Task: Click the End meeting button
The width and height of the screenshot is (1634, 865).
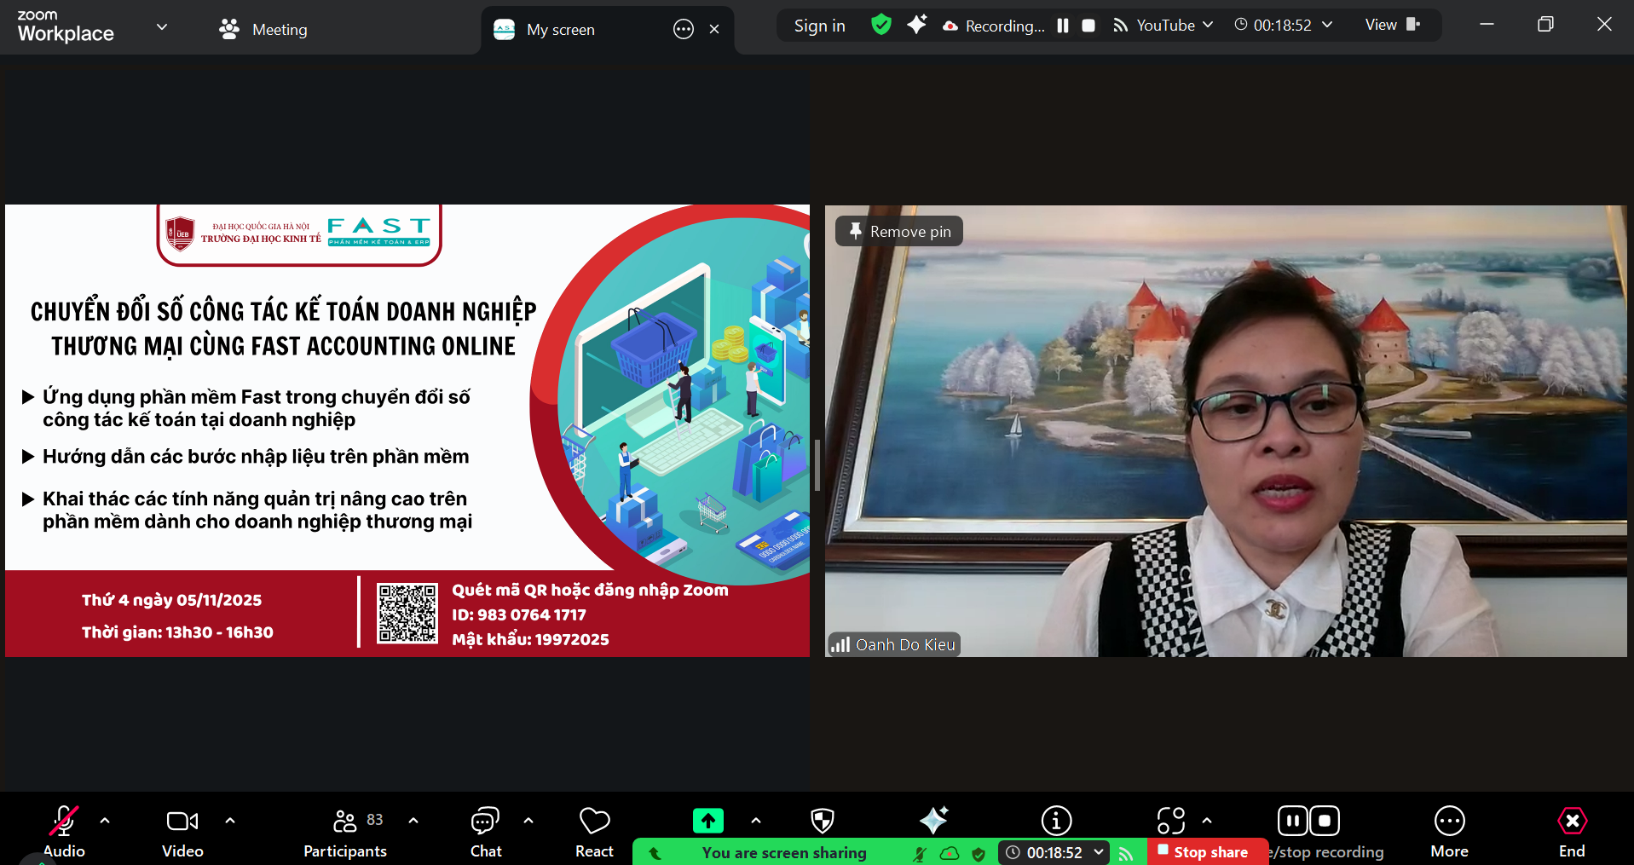Action: [1572, 832]
